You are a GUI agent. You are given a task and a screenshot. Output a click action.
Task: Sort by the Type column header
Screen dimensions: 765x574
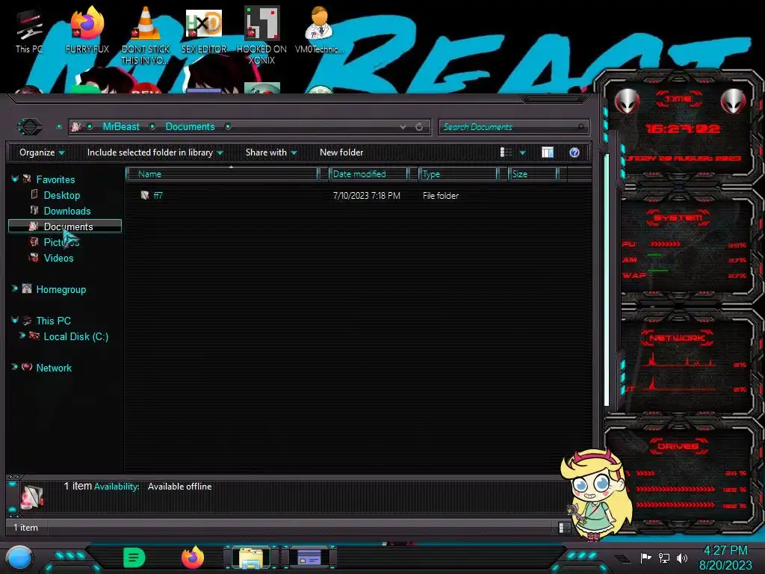(x=458, y=173)
